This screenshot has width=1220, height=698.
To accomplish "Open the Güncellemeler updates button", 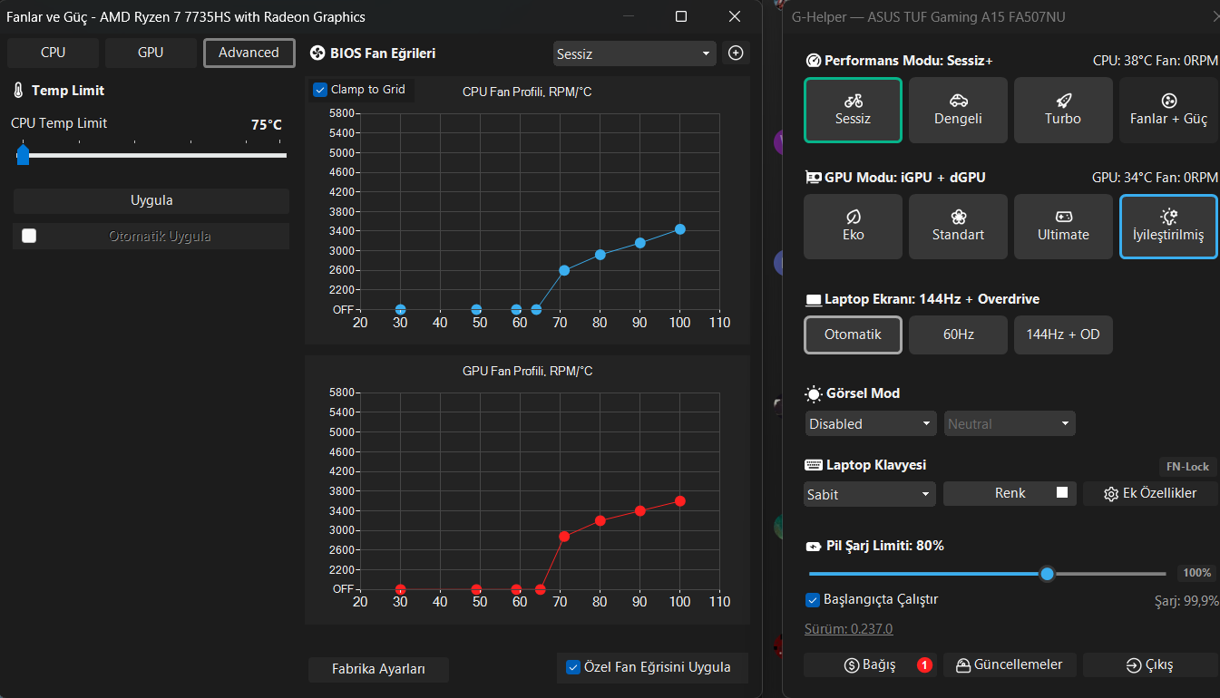I will 1010,664.
